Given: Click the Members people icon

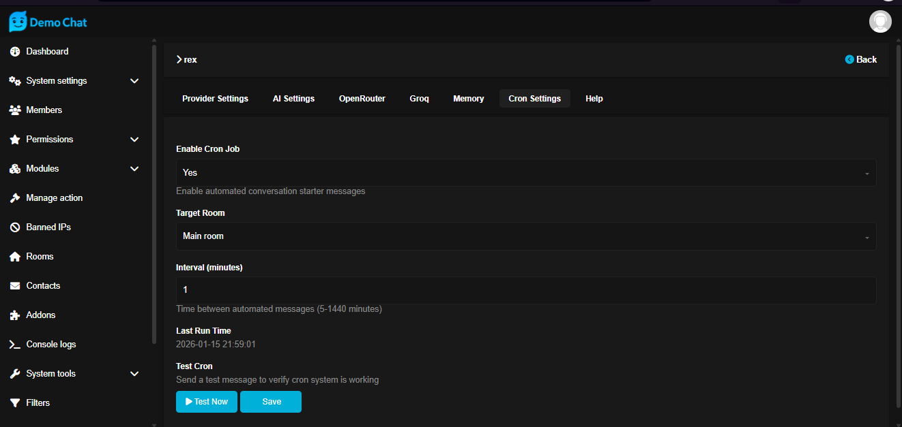Looking at the screenshot, I should 15,110.
